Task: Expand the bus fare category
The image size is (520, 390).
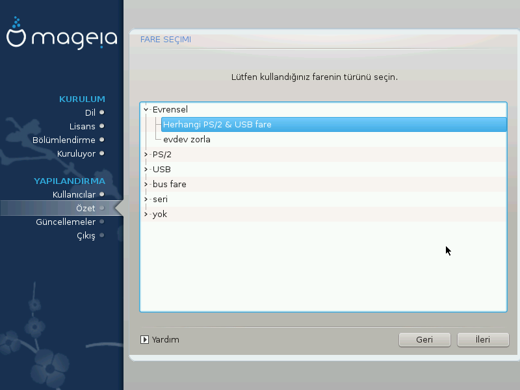Action: click(x=146, y=185)
